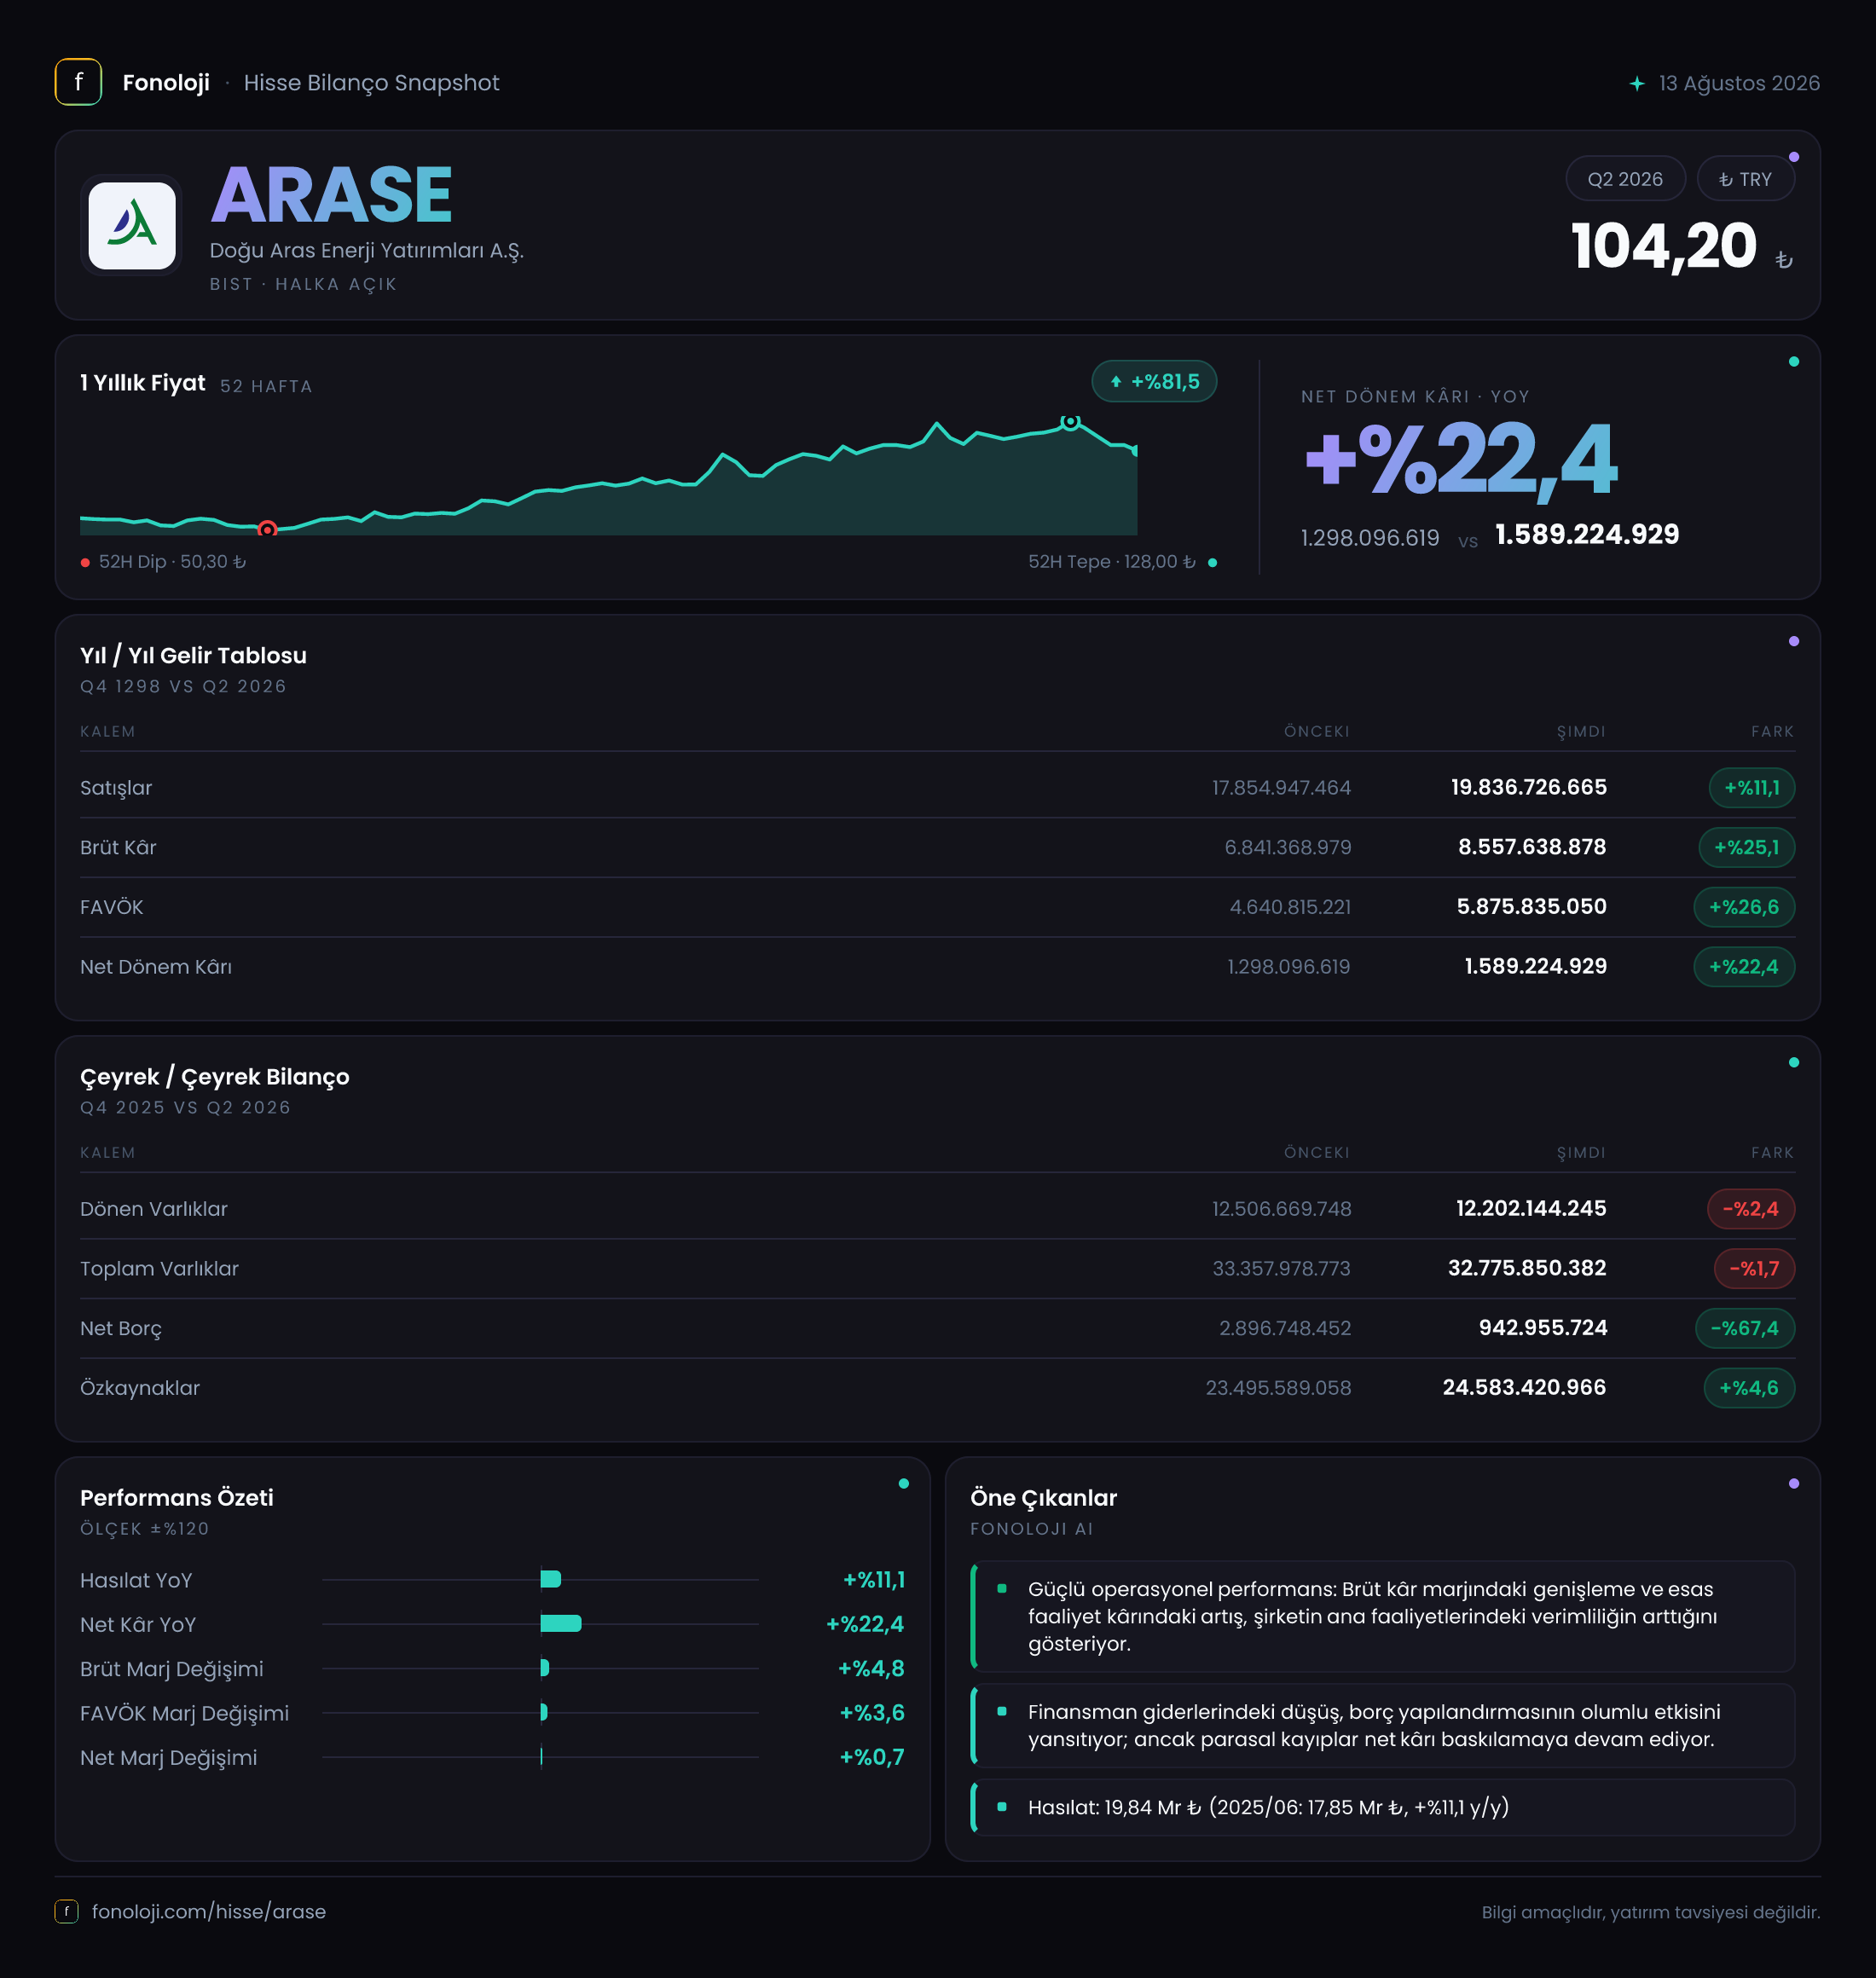Image resolution: width=1876 pixels, height=1978 pixels.
Task: Click the Satışlar current value 19.836.726.665
Action: click(x=1528, y=787)
